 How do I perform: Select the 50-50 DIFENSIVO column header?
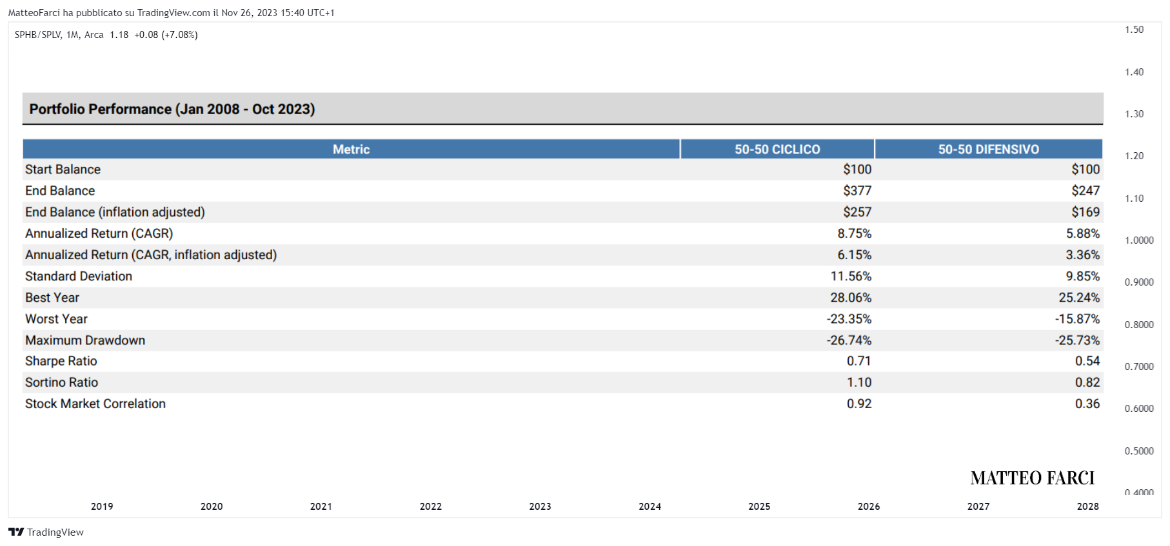[989, 149]
